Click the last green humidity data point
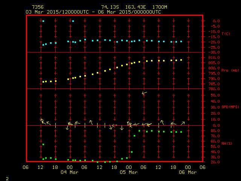 181,132
